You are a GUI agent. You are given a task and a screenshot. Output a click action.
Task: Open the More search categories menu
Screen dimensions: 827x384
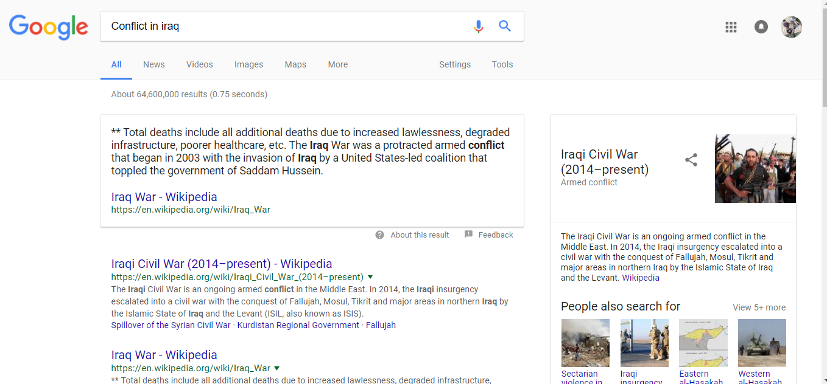pos(338,64)
